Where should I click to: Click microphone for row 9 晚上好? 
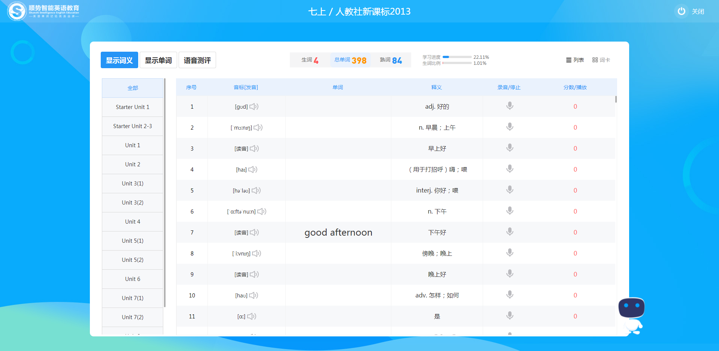510,274
